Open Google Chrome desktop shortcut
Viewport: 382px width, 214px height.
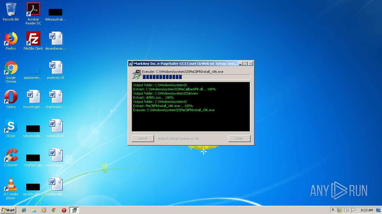(11, 72)
